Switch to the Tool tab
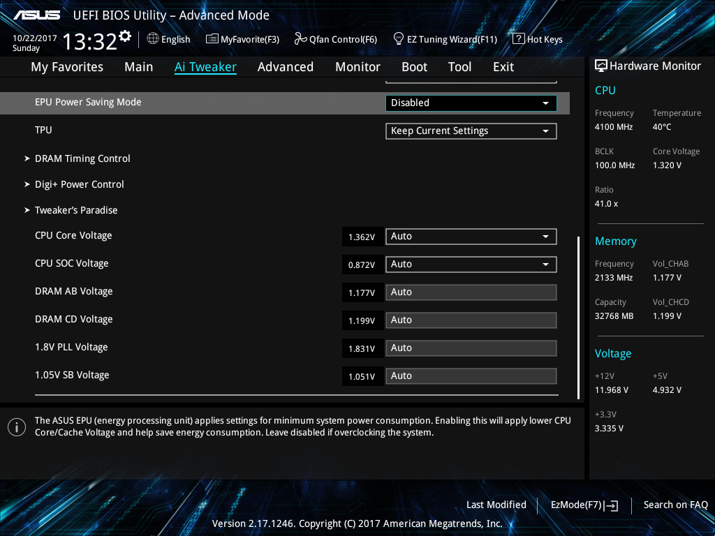This screenshot has width=715, height=536. pyautogui.click(x=459, y=67)
